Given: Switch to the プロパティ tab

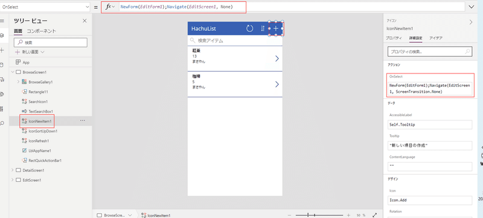Looking at the screenshot, I should click(394, 38).
